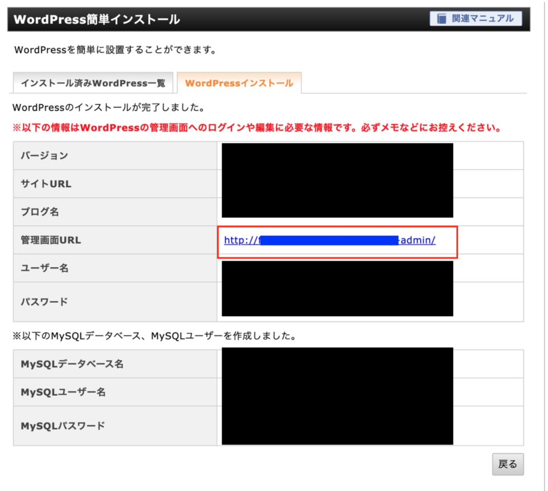Click the WordPressを簡単に設置することができます description
The height and width of the screenshot is (491, 548).
(x=116, y=50)
